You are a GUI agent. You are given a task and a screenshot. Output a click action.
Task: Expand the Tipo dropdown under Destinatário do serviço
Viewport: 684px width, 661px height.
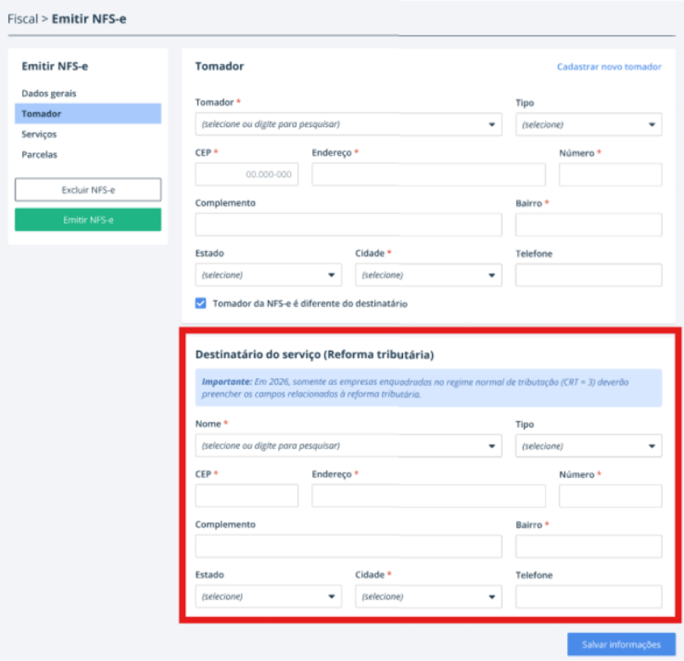(x=588, y=446)
